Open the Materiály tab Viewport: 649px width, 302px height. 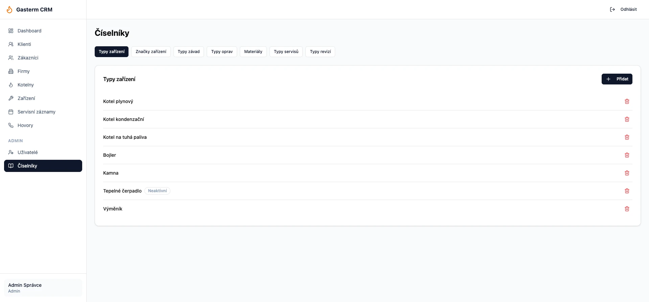click(253, 52)
